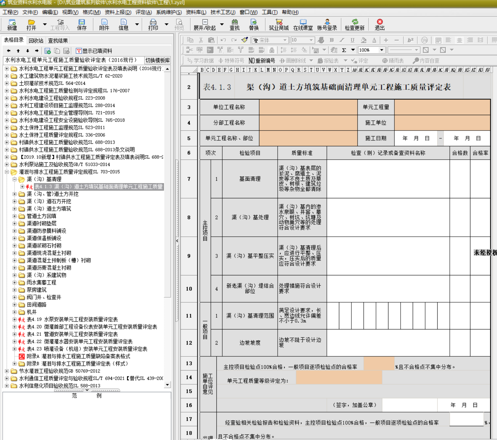Click the 特殊符号 button

(231, 61)
